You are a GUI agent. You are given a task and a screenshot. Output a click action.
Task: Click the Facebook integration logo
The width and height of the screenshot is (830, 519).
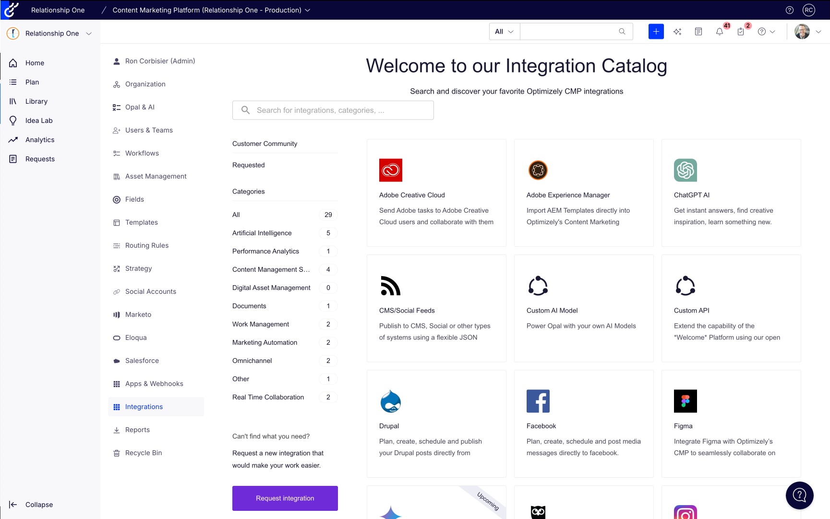point(538,401)
